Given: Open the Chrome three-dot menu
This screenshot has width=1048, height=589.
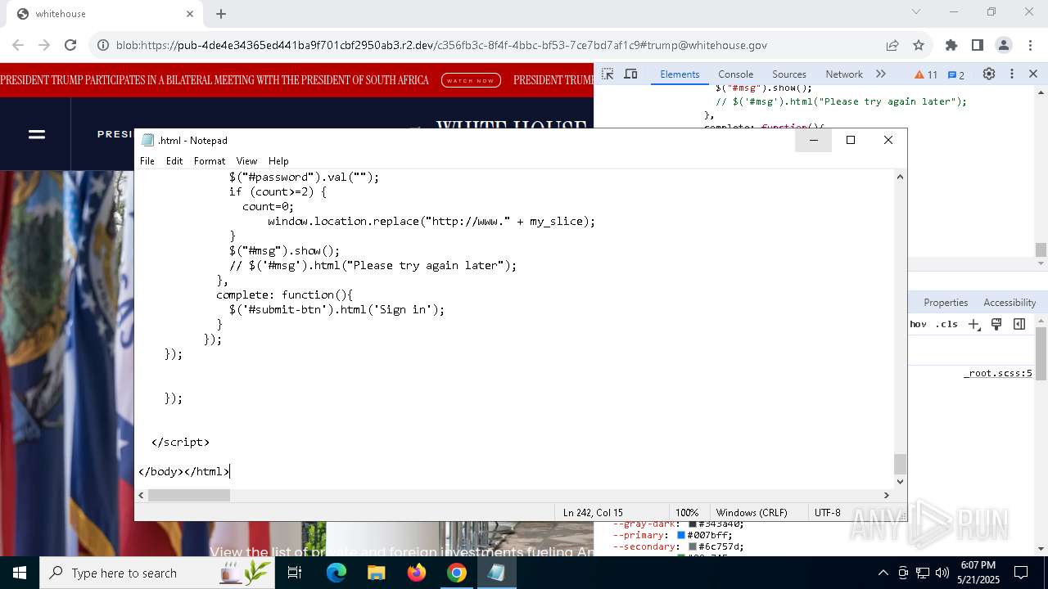Looking at the screenshot, I should click(x=1029, y=45).
